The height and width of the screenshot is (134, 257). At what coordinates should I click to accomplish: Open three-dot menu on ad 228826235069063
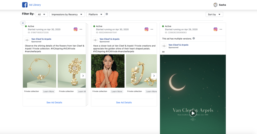tap(221, 29)
